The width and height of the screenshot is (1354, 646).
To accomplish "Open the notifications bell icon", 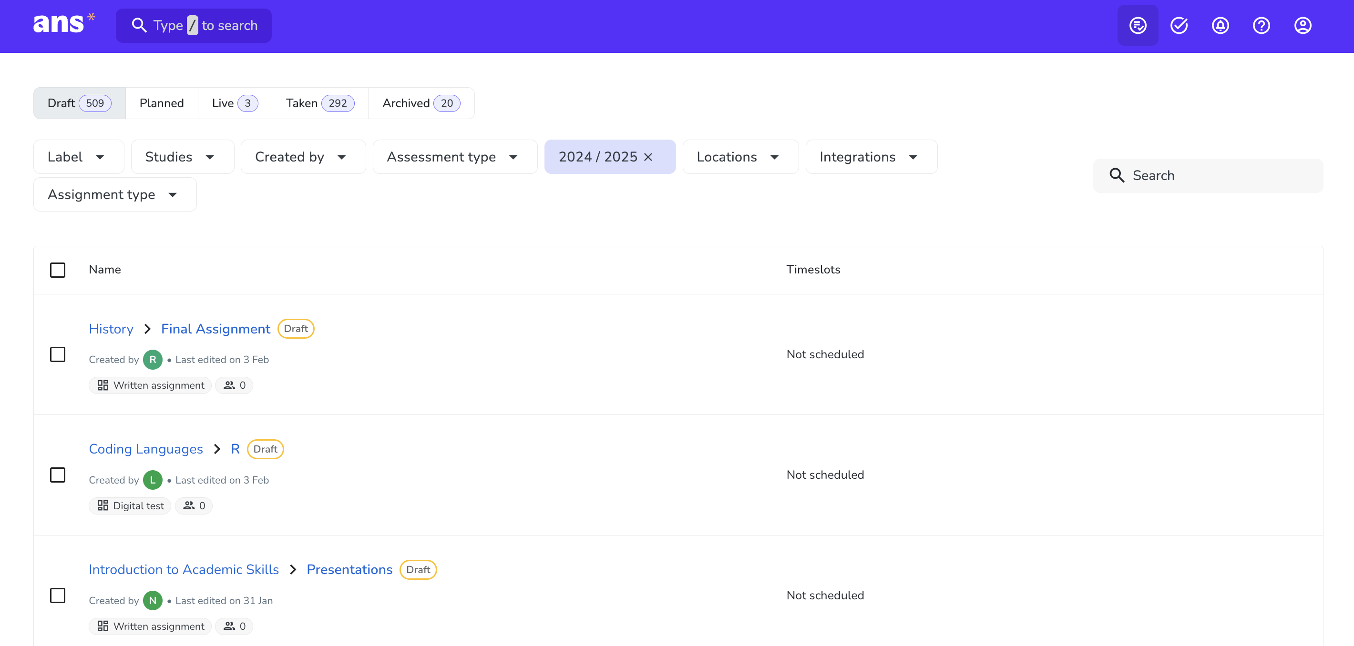I will [1220, 25].
